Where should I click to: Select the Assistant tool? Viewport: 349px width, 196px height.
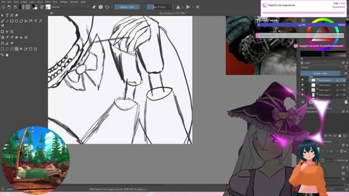click(x=2, y=44)
